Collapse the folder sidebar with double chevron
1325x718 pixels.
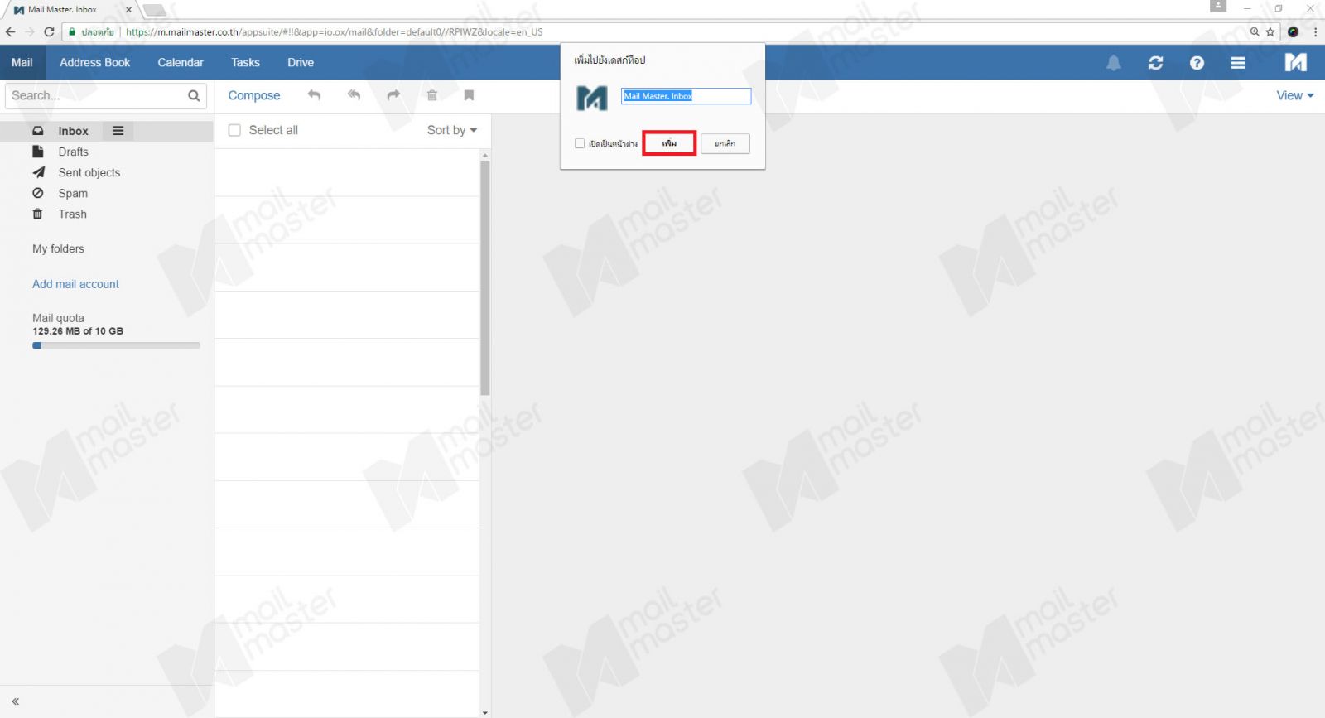pos(15,701)
